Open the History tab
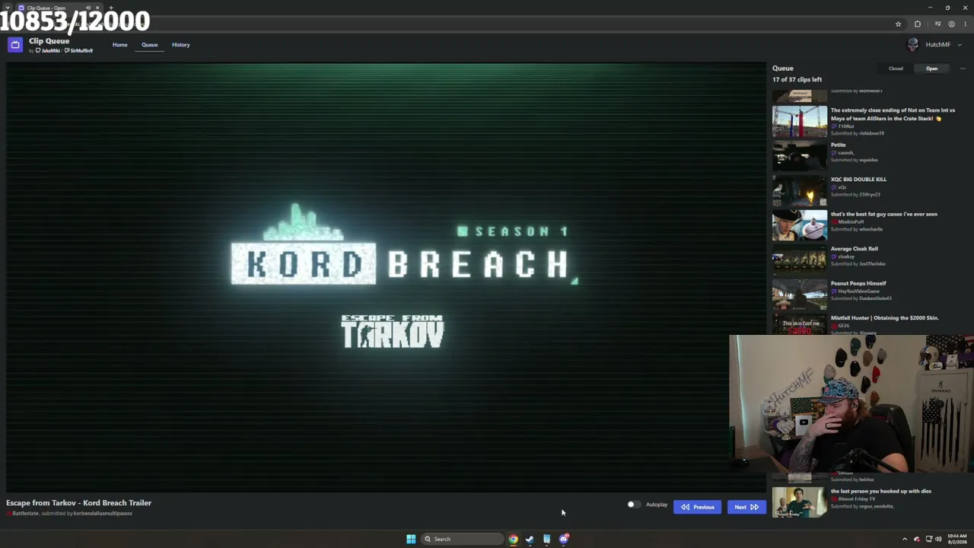 click(180, 45)
